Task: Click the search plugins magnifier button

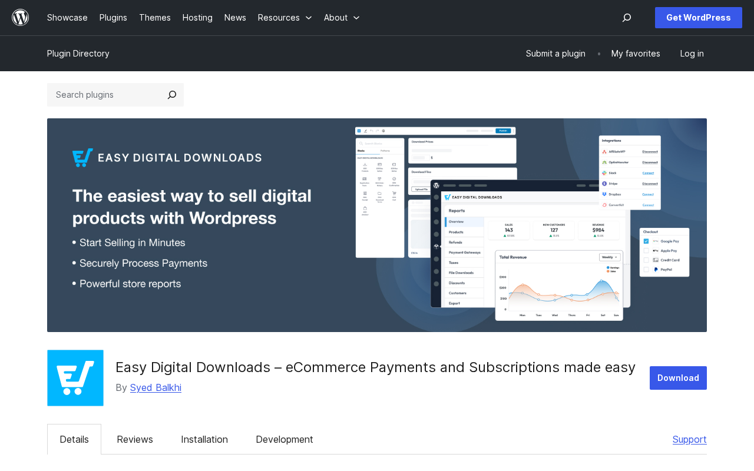Action: click(x=172, y=95)
